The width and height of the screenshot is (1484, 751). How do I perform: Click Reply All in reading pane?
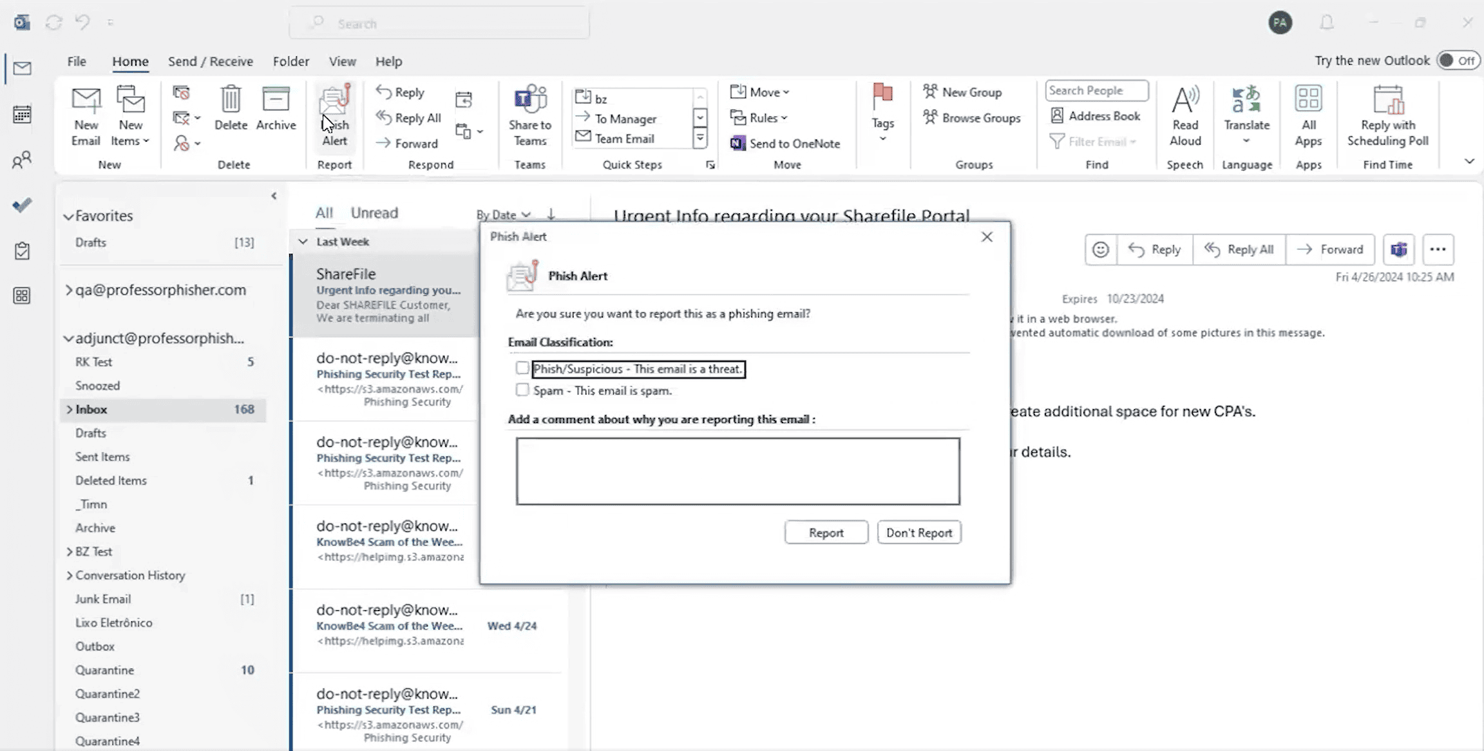tap(1239, 249)
